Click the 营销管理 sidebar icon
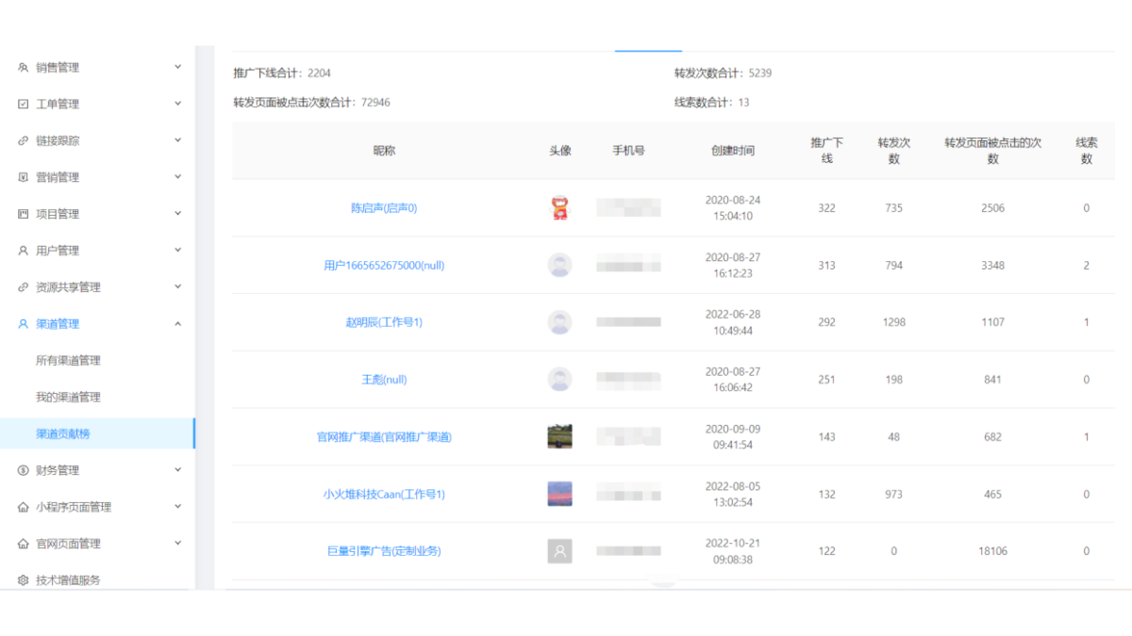This screenshot has height=636, width=1132. [x=24, y=177]
